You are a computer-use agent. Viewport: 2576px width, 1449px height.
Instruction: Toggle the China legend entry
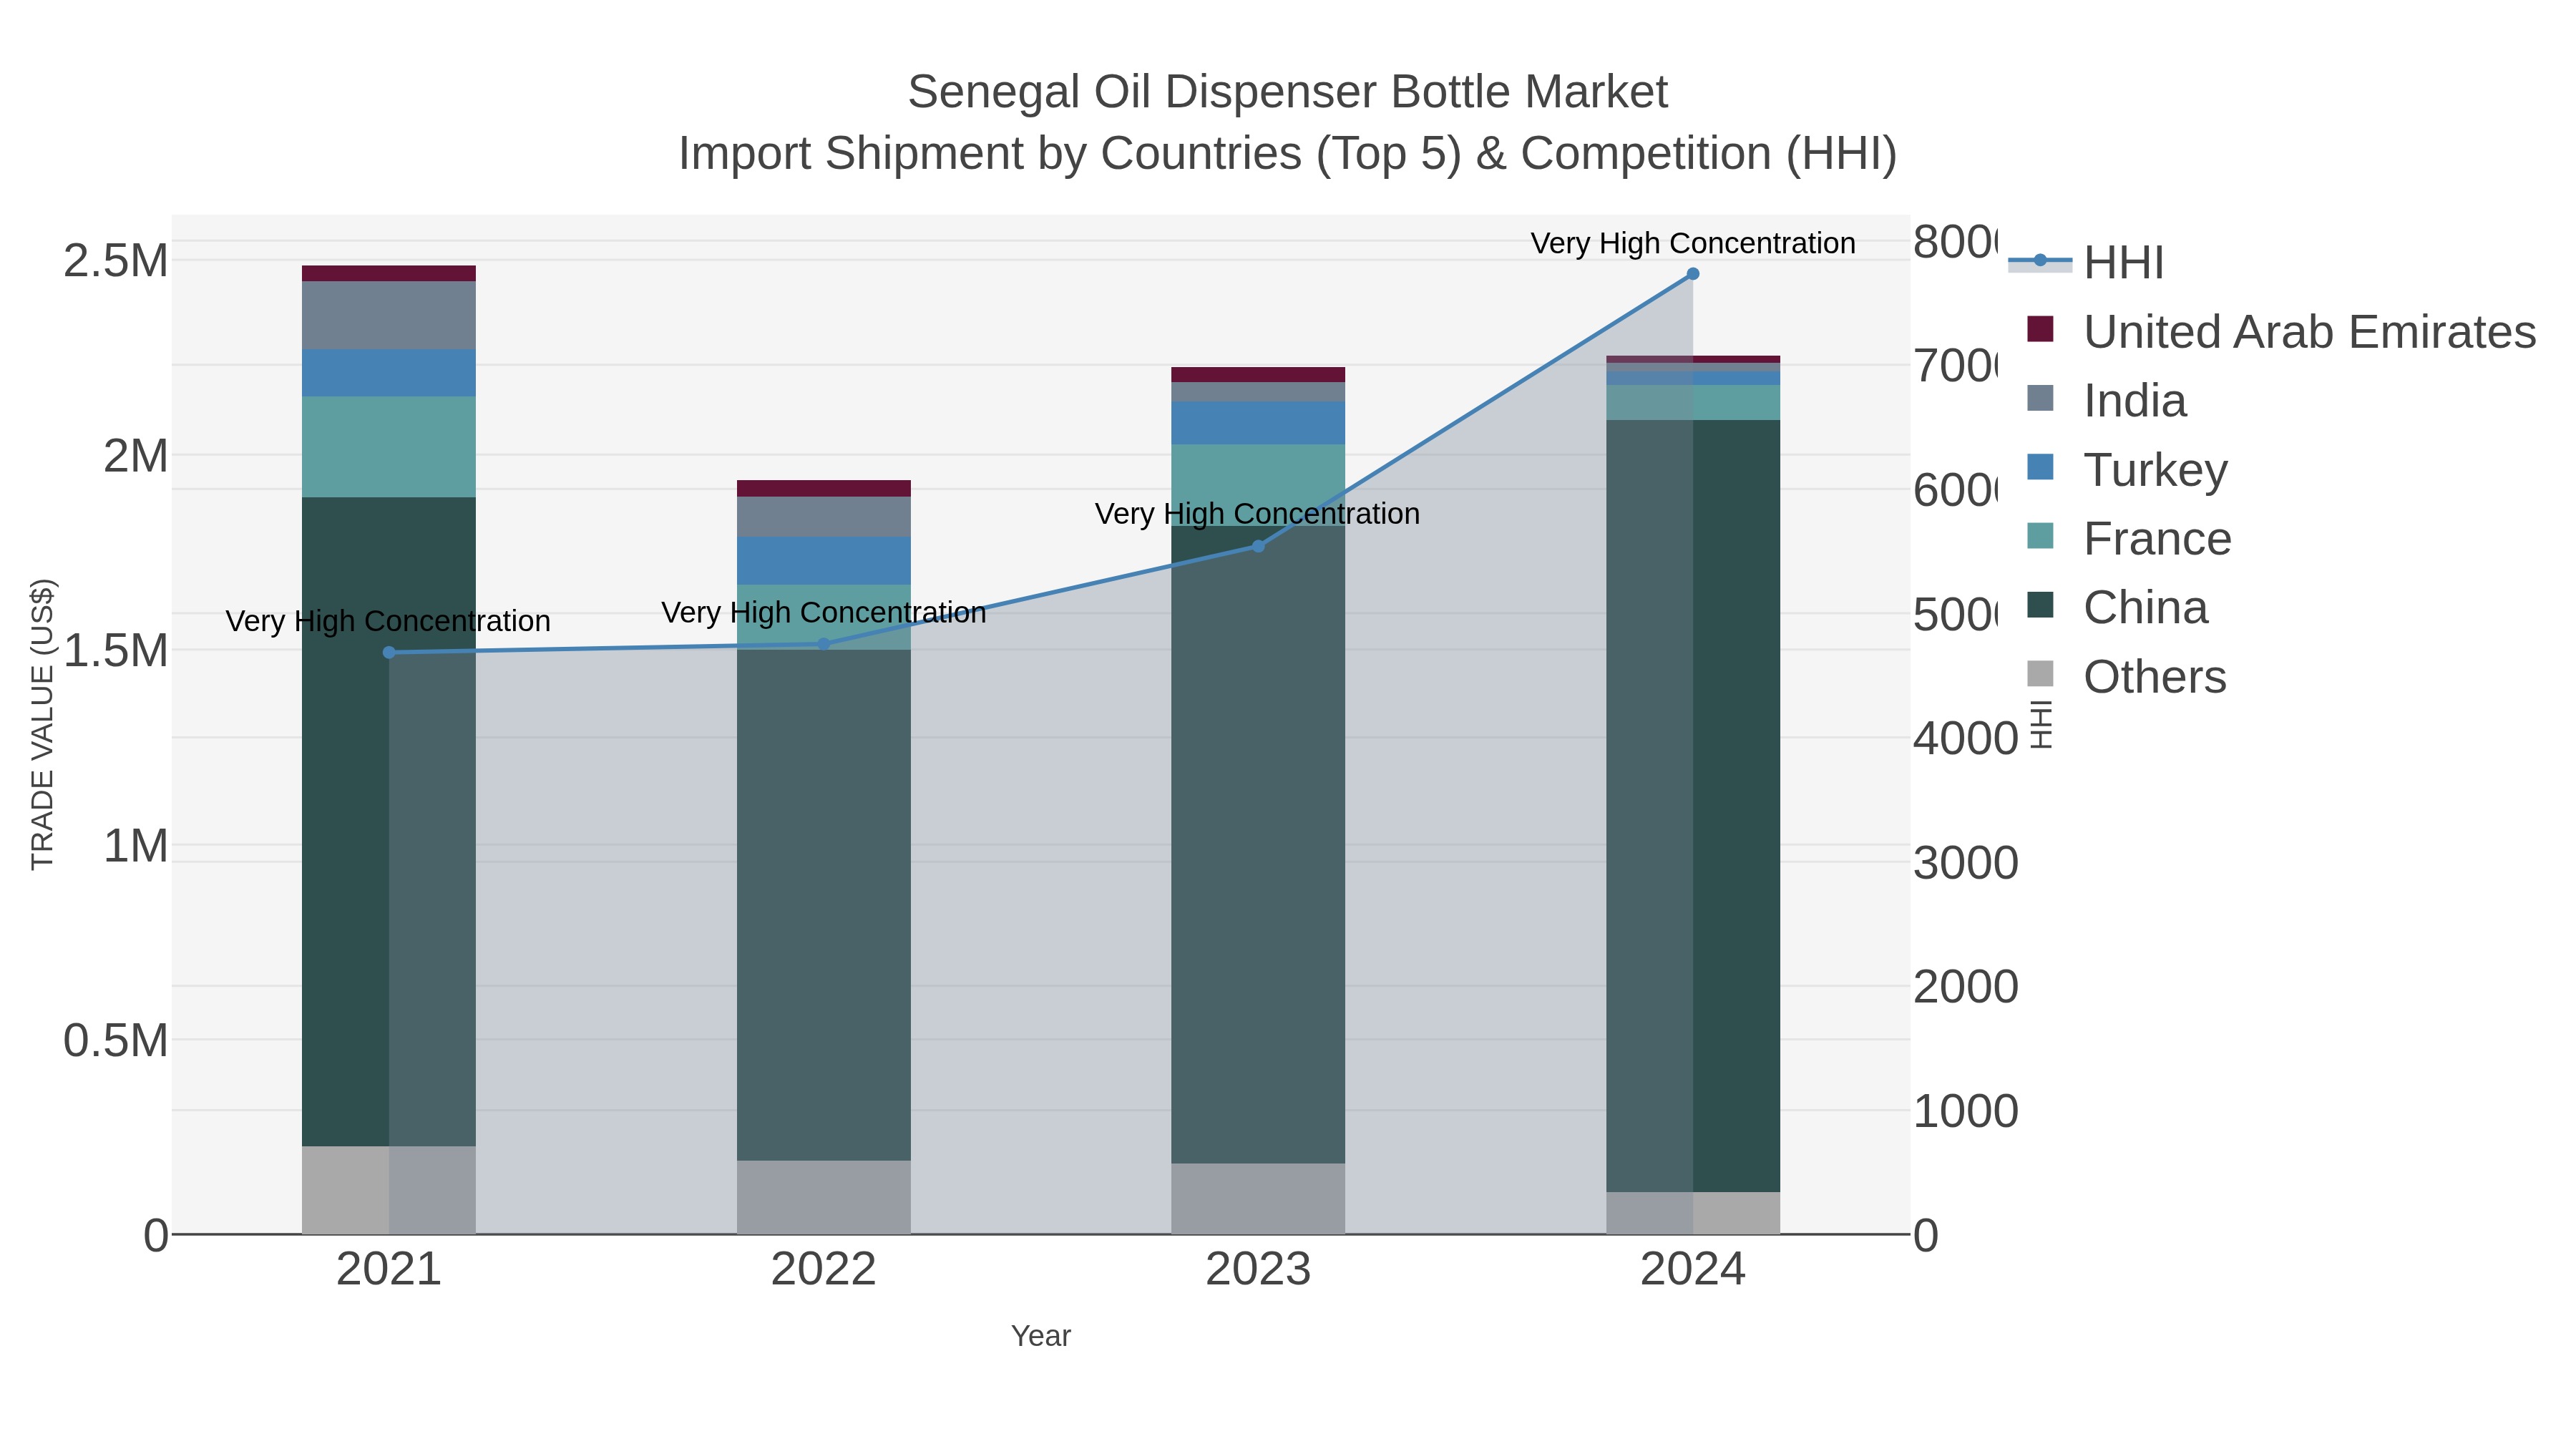tap(2117, 607)
